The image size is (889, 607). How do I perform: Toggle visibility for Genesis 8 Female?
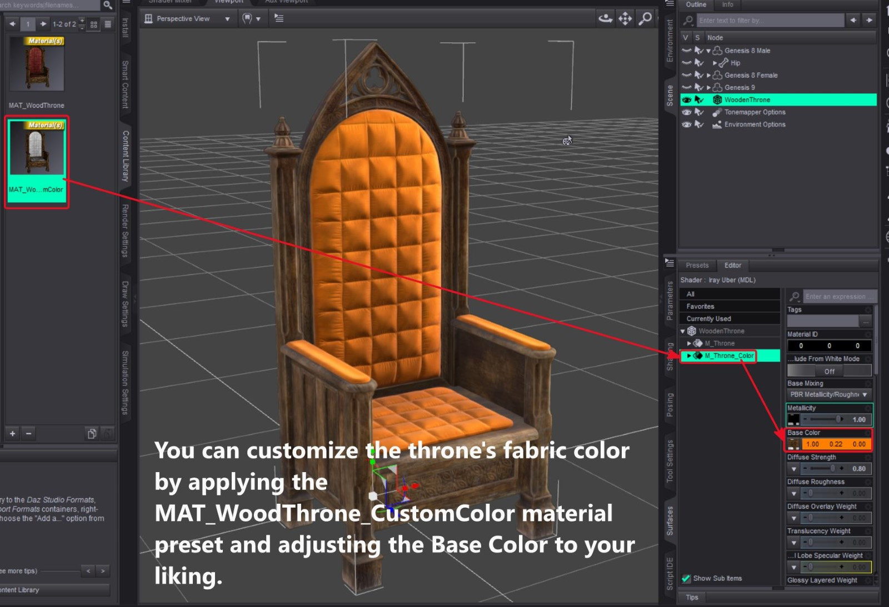[687, 75]
